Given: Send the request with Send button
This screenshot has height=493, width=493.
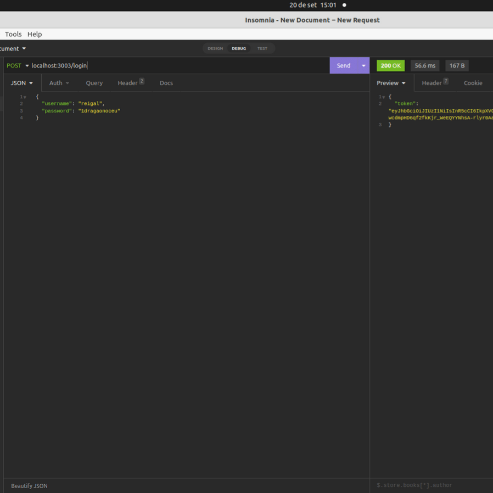Looking at the screenshot, I should tap(343, 65).
